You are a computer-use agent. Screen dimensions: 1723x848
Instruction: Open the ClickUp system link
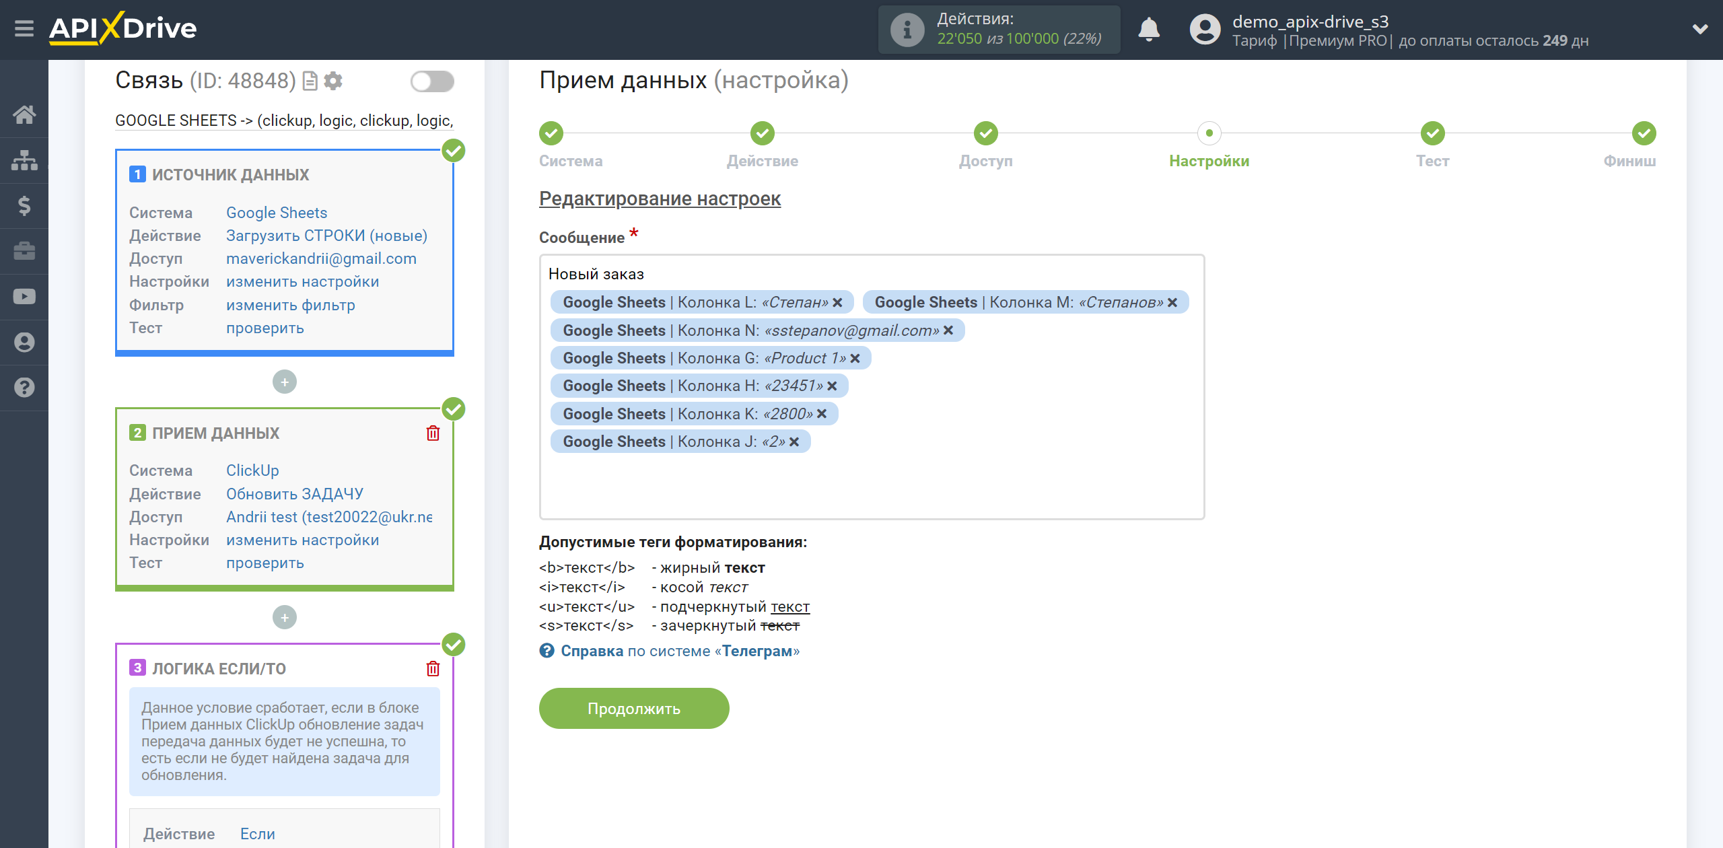pyautogui.click(x=252, y=470)
